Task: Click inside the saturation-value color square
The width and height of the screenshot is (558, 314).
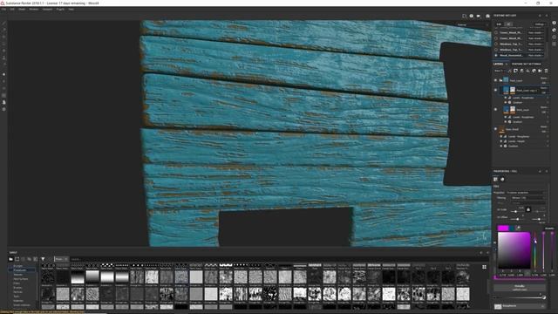Action: coord(514,250)
